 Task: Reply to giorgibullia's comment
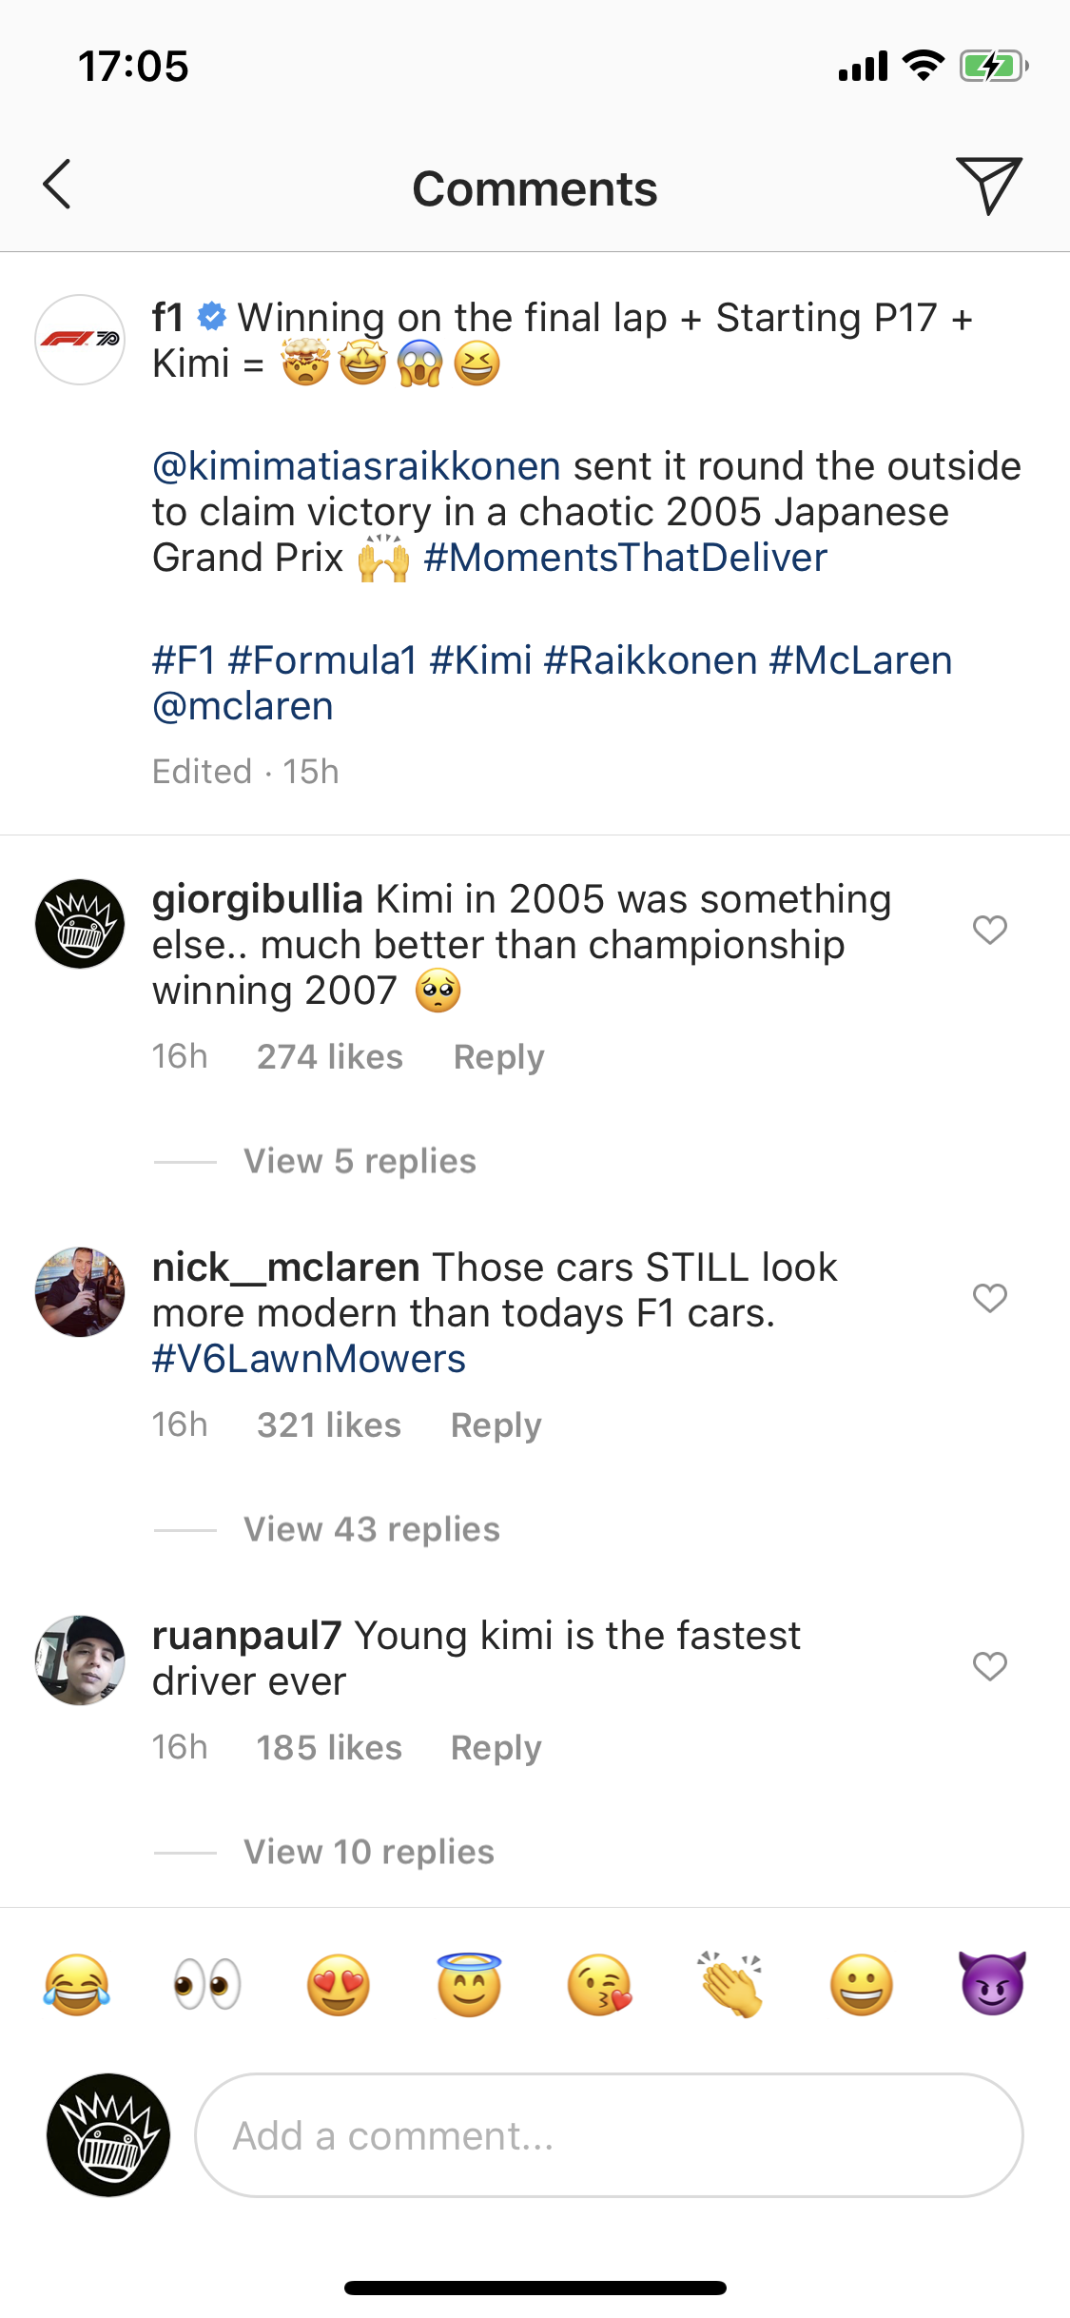click(x=498, y=1057)
